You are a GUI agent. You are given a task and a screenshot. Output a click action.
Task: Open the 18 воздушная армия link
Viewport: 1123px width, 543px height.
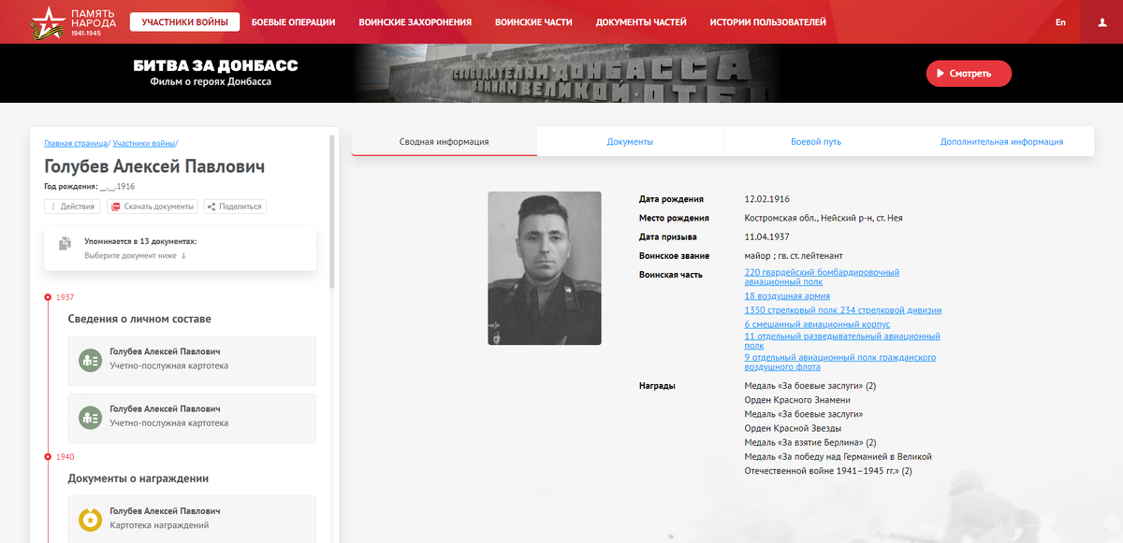tap(787, 296)
